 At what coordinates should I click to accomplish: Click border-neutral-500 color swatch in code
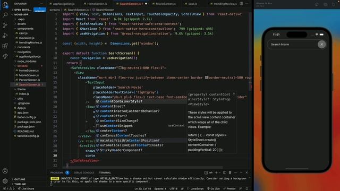click(x=206, y=77)
